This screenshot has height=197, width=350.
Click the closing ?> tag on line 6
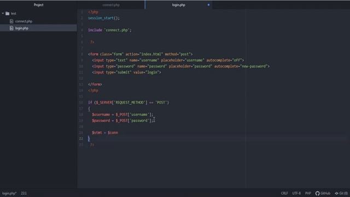click(92, 42)
